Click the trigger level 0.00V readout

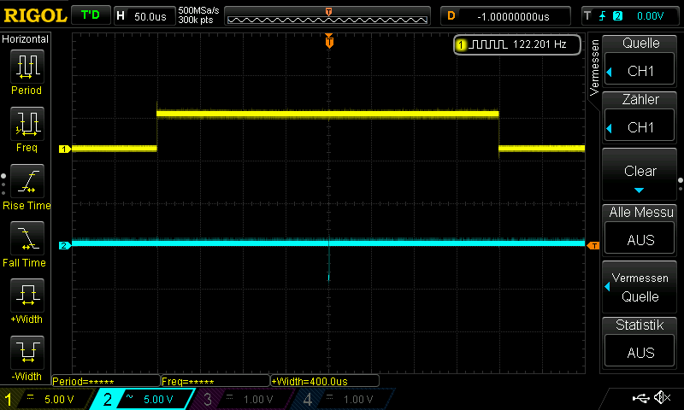[x=650, y=16]
